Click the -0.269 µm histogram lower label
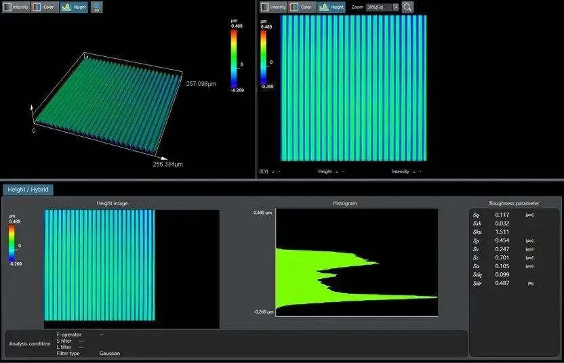This screenshot has width=564, height=363. point(263,312)
